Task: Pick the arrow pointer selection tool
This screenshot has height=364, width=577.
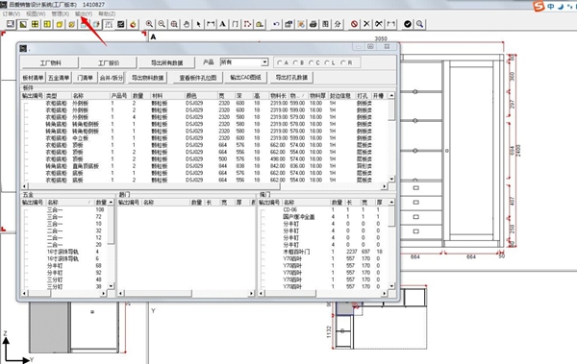Action: pos(199,24)
